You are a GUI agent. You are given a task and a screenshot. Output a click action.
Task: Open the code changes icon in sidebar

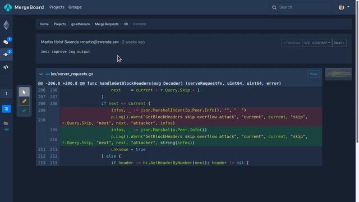[6, 67]
